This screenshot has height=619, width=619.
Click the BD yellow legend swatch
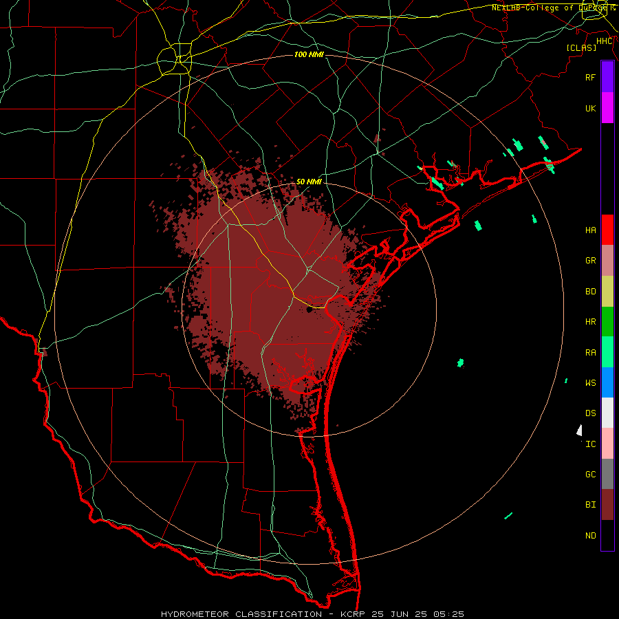[x=607, y=292]
